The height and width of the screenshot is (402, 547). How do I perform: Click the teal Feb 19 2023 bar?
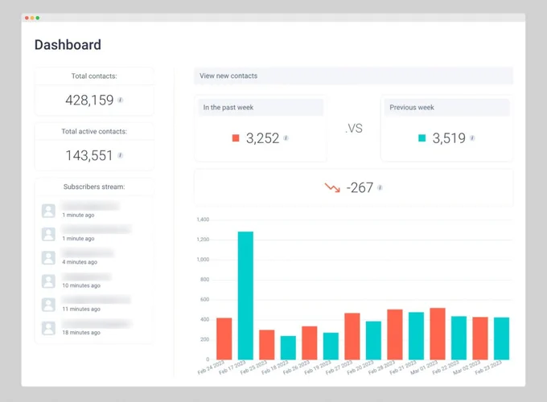(331, 346)
